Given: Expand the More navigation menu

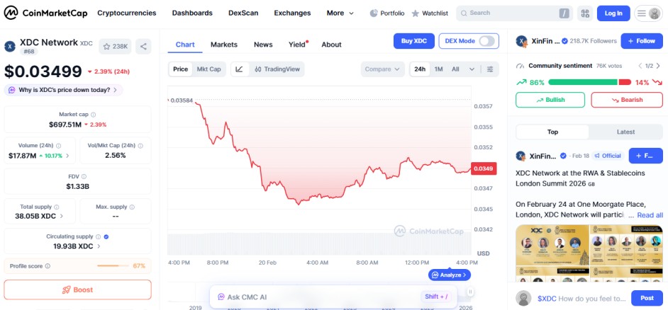Looking at the screenshot, I should click(340, 13).
